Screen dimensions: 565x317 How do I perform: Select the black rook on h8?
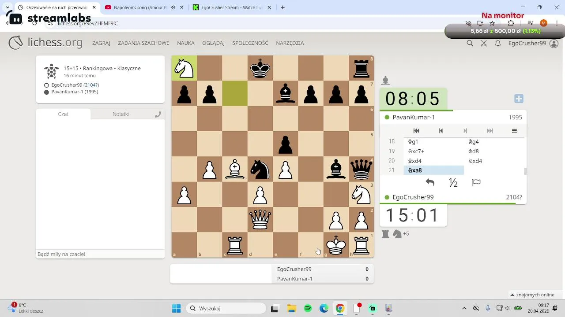[362, 68]
